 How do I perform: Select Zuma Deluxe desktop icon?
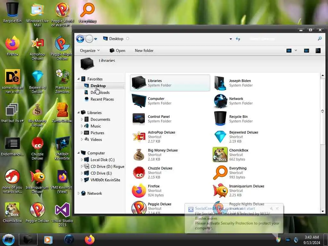point(62,112)
